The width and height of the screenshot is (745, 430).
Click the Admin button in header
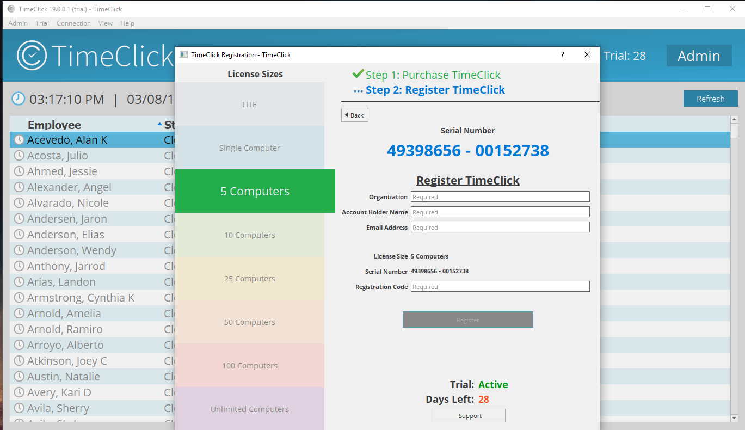click(x=699, y=56)
